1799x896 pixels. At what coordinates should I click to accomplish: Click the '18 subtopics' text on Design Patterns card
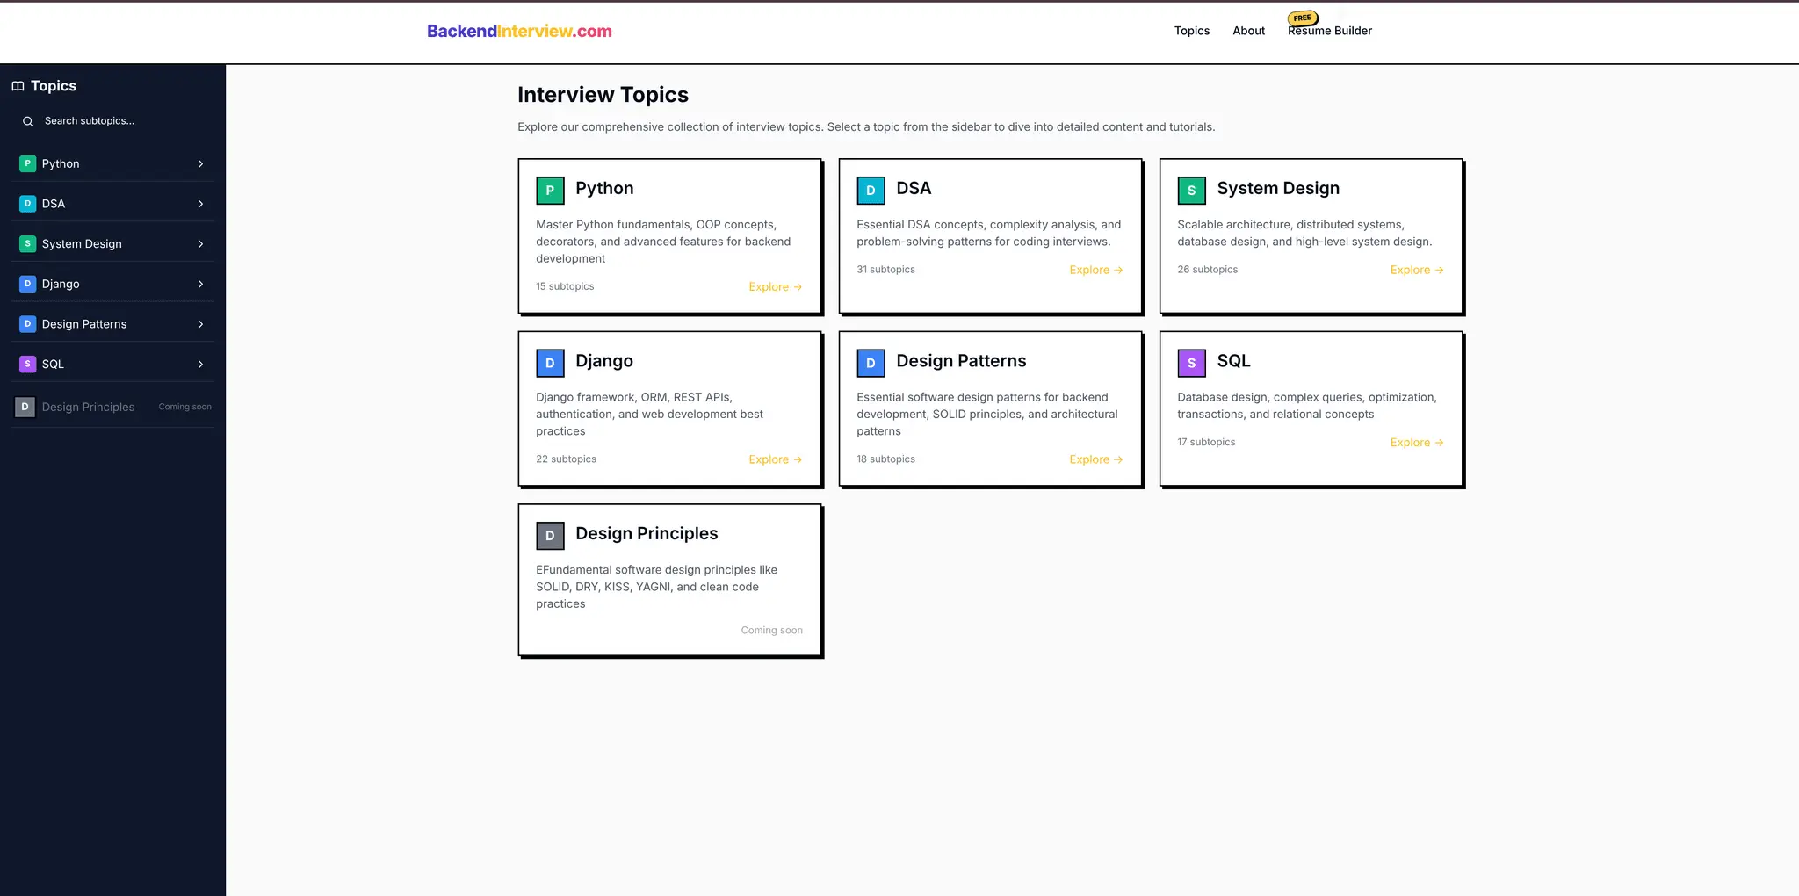[885, 459]
